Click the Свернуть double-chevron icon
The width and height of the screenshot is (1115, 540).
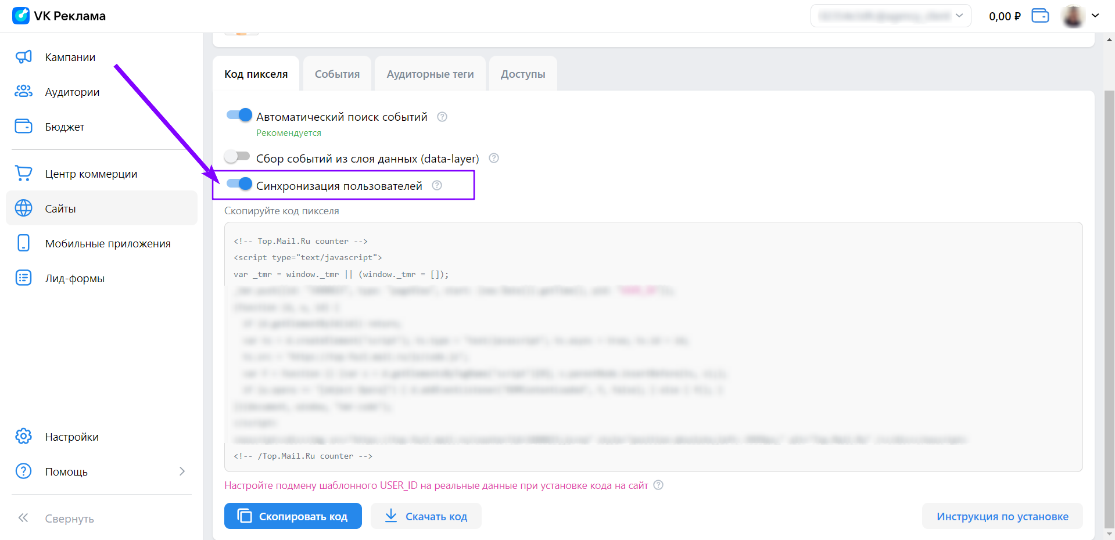23,518
